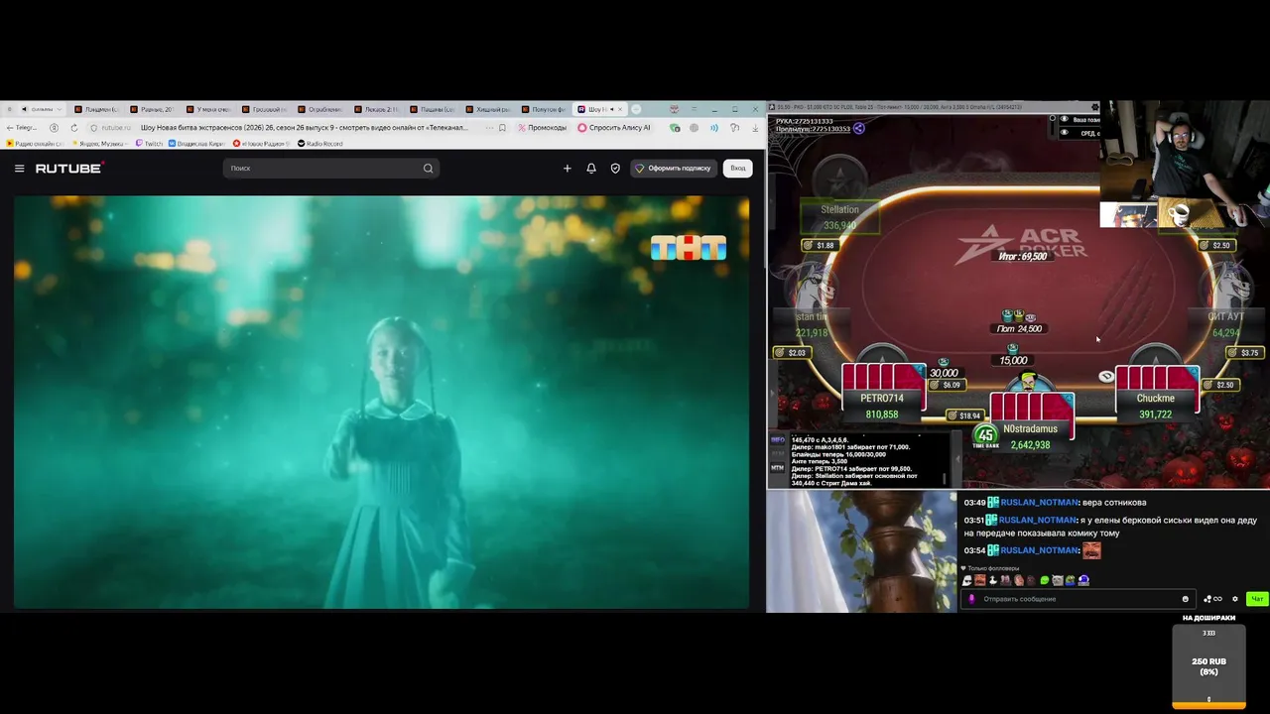The width and height of the screenshot is (1270, 714).
Task: Click the Rutube video player
Action: (x=381, y=402)
